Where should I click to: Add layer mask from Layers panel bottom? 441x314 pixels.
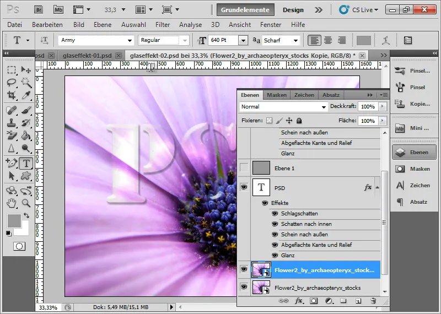[x=314, y=301]
